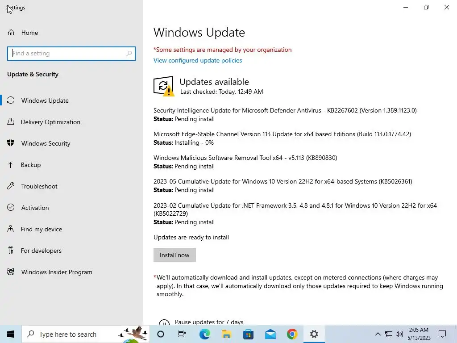Viewport: 457px width, 343px height.
Task: Click the Updates are ready to install text
Action: [x=191, y=237]
